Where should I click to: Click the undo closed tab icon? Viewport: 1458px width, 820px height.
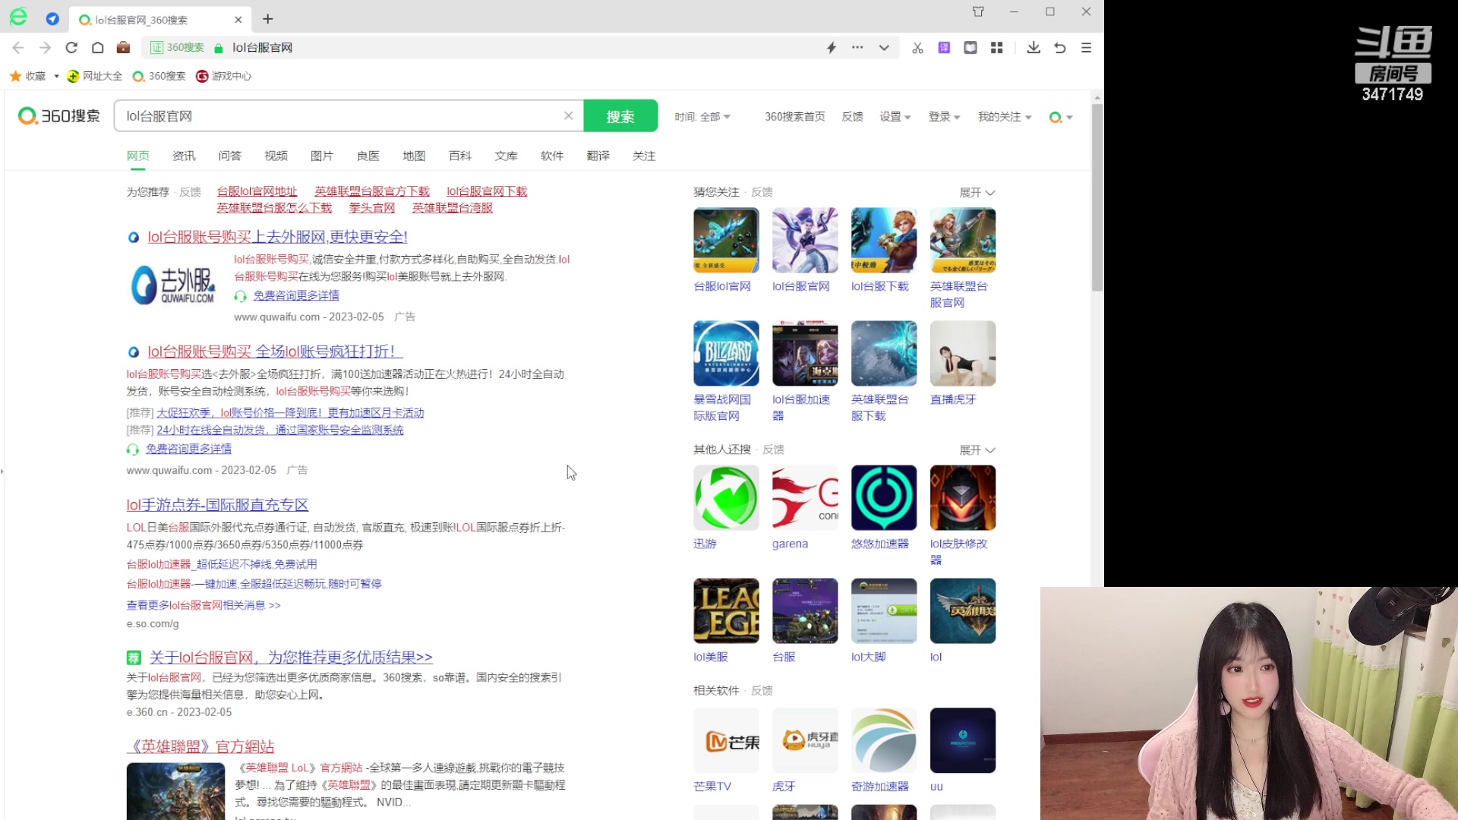1060,48
